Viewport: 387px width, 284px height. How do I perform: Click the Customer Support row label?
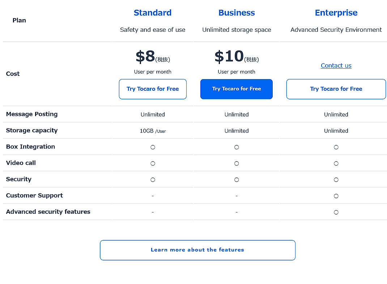pyautogui.click(x=35, y=195)
